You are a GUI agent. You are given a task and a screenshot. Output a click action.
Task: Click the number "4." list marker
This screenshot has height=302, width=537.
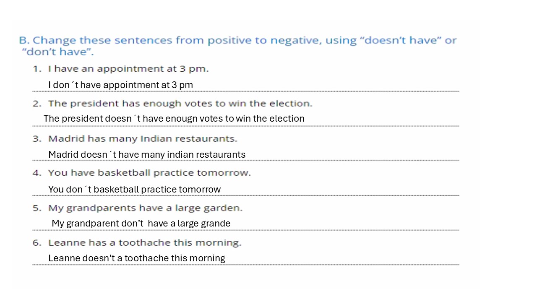coord(37,173)
